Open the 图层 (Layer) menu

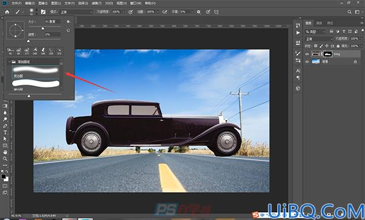click(x=56, y=3)
